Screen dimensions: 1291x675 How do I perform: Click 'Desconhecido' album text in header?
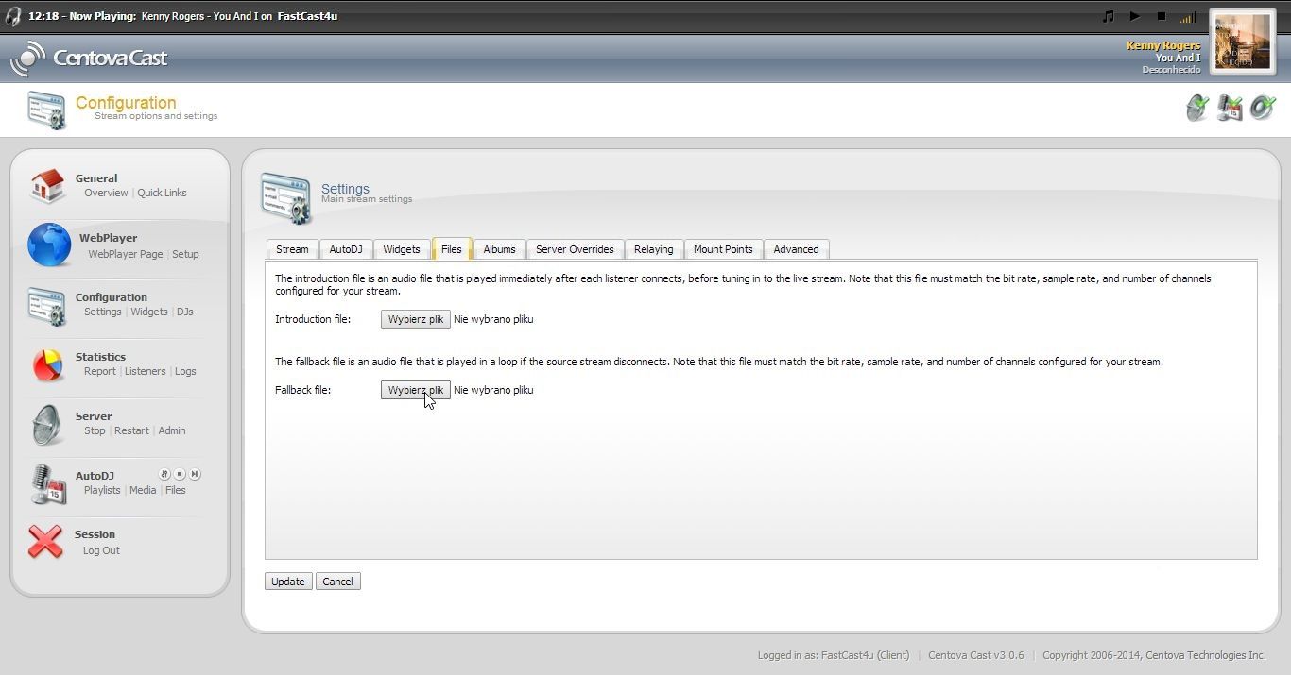click(1171, 70)
